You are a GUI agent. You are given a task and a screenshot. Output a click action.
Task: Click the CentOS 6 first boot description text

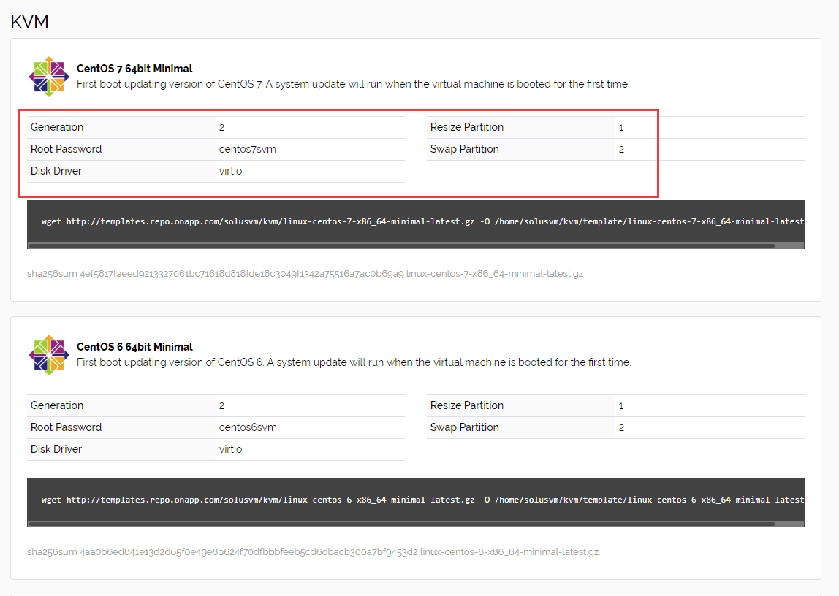pos(353,362)
